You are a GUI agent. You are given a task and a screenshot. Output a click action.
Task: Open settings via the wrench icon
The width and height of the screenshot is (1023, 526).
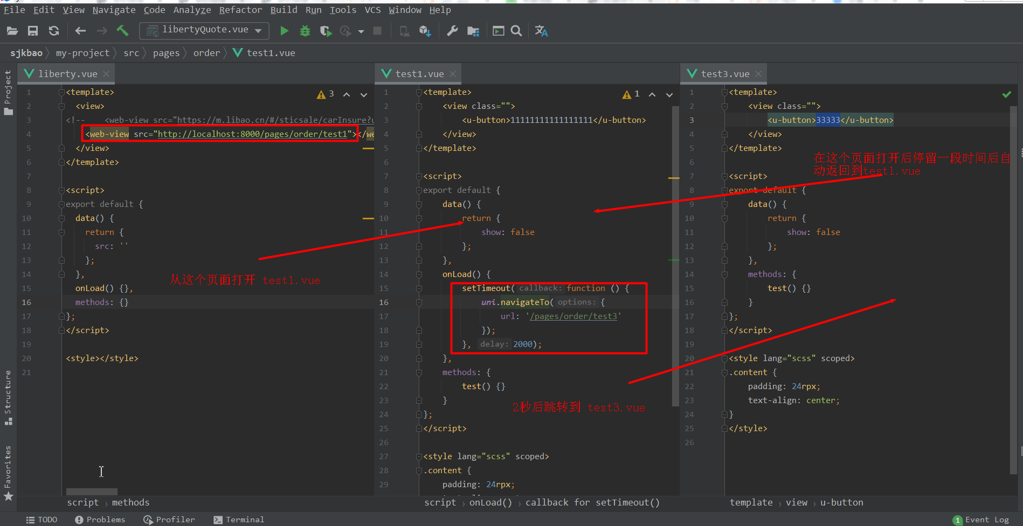pyautogui.click(x=452, y=31)
